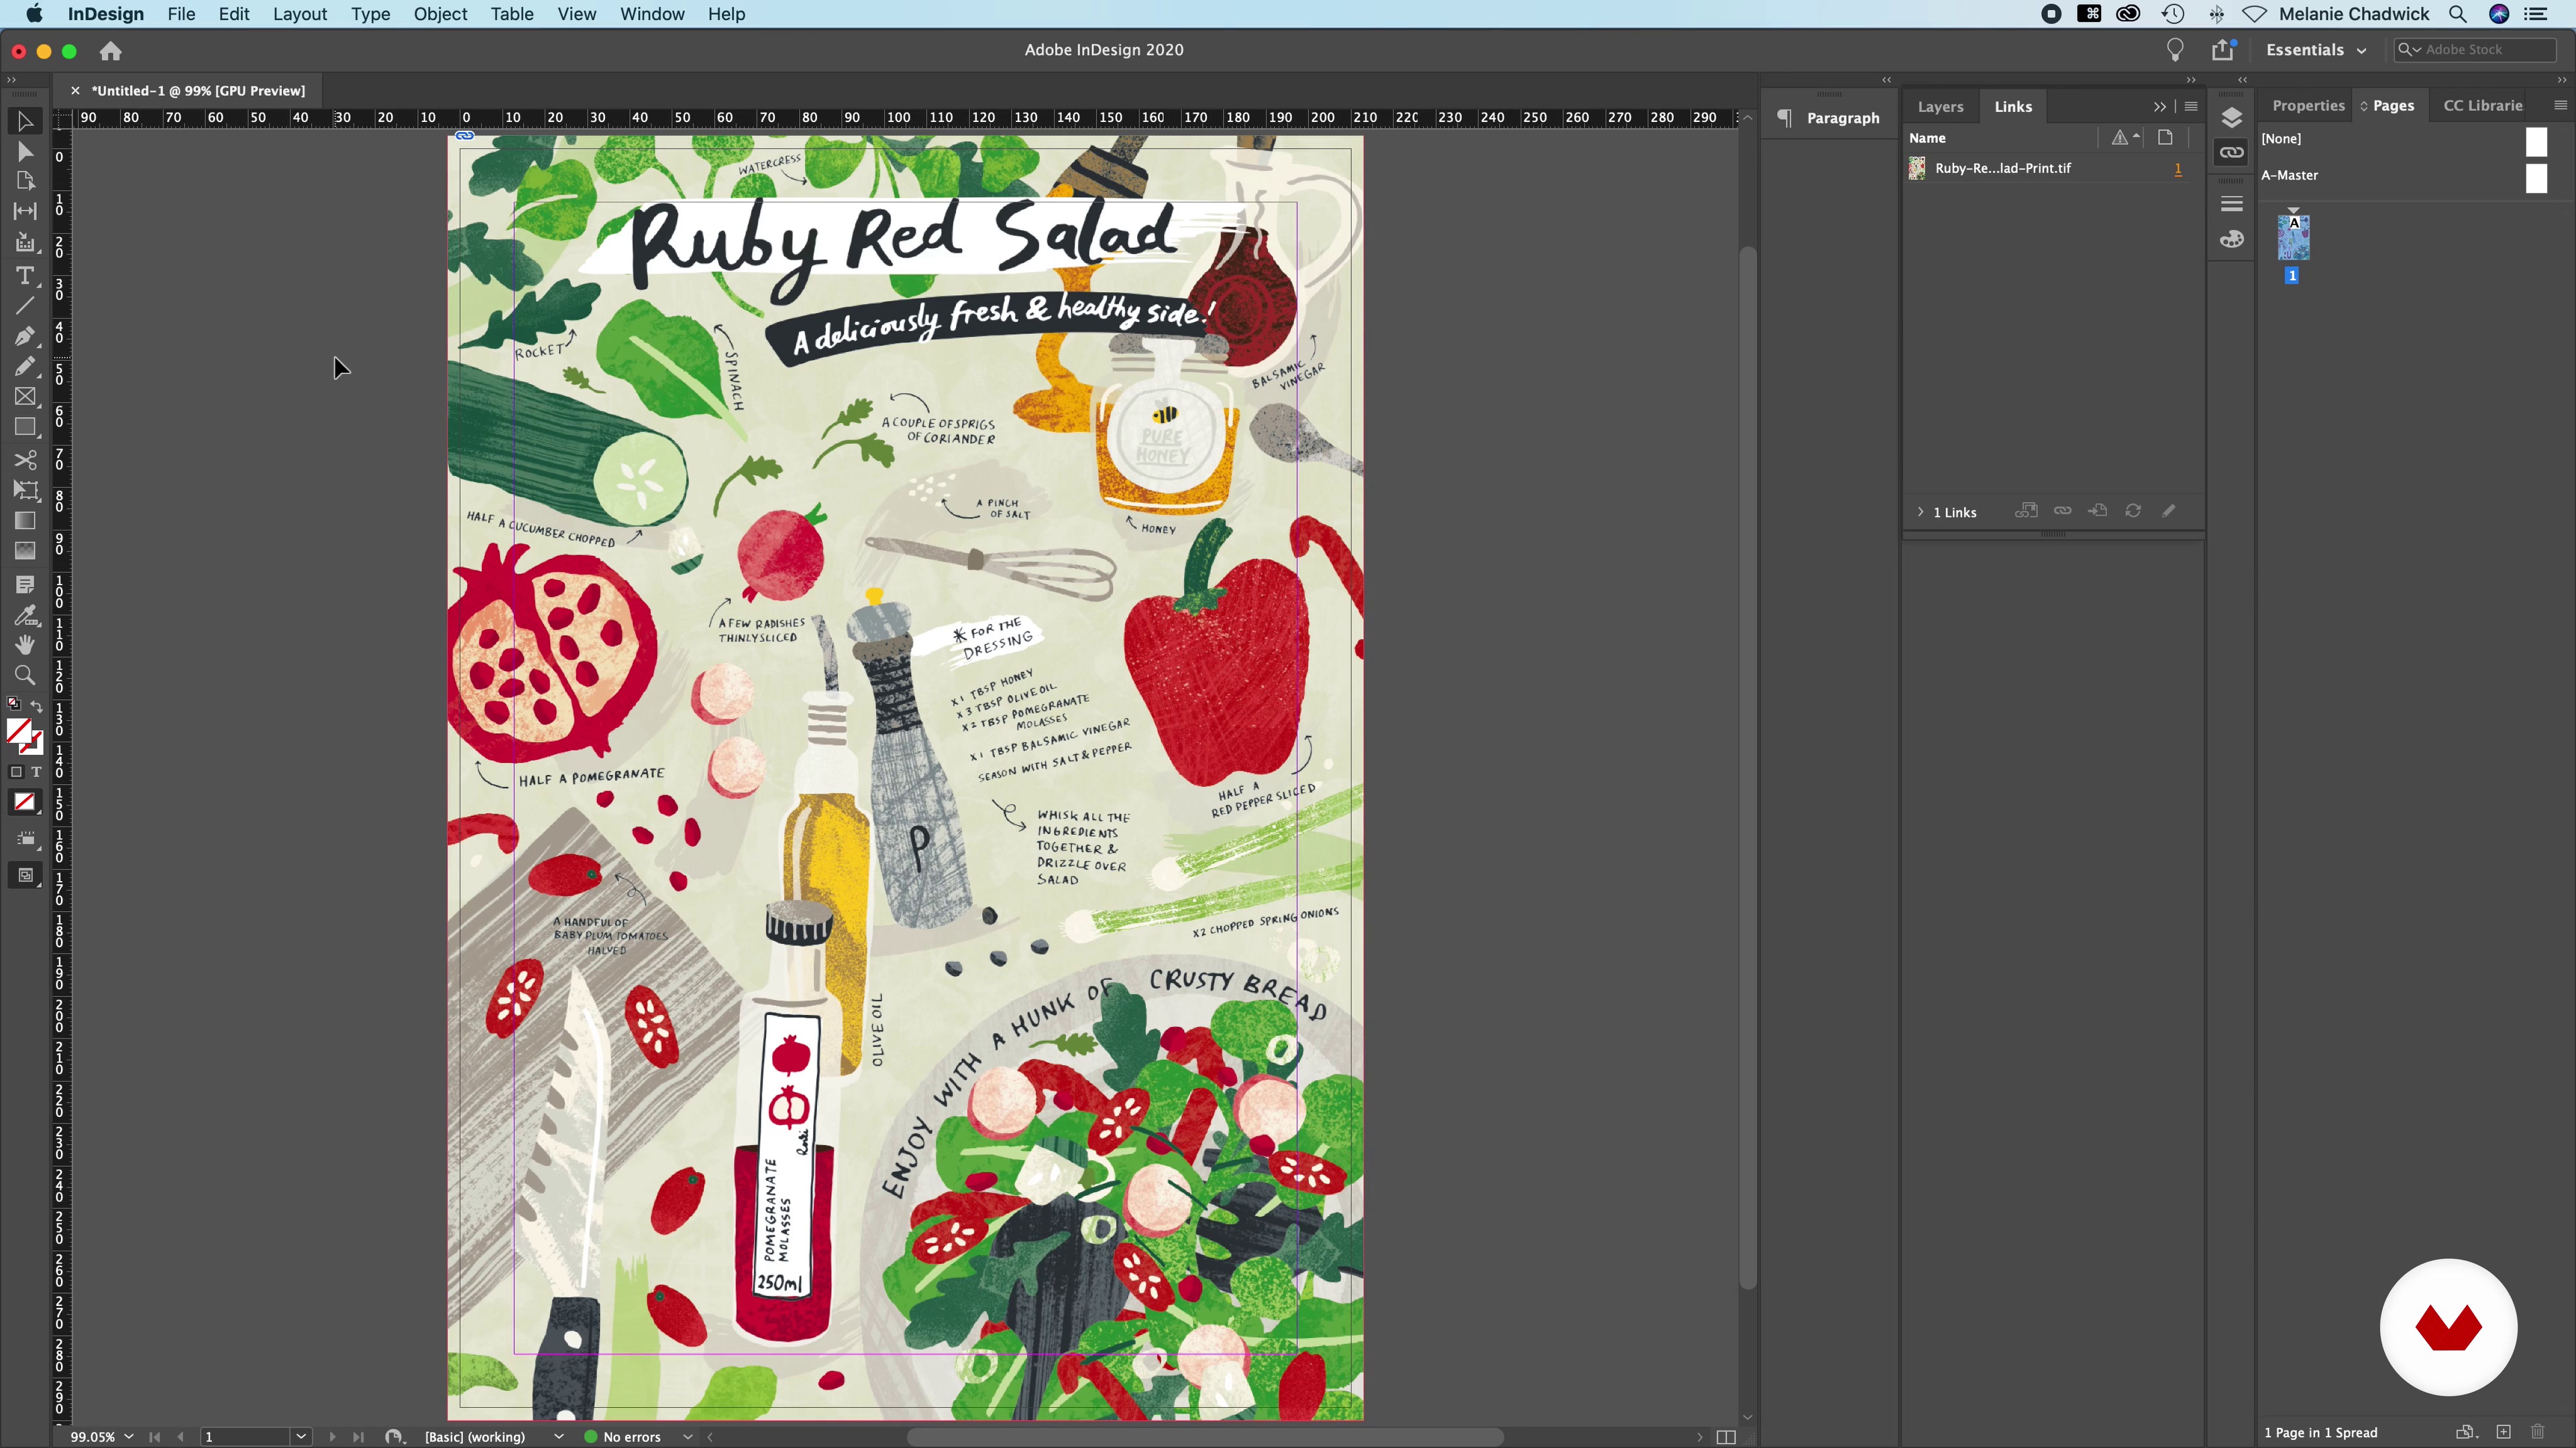Toggle formatting affects container

pos(16,772)
